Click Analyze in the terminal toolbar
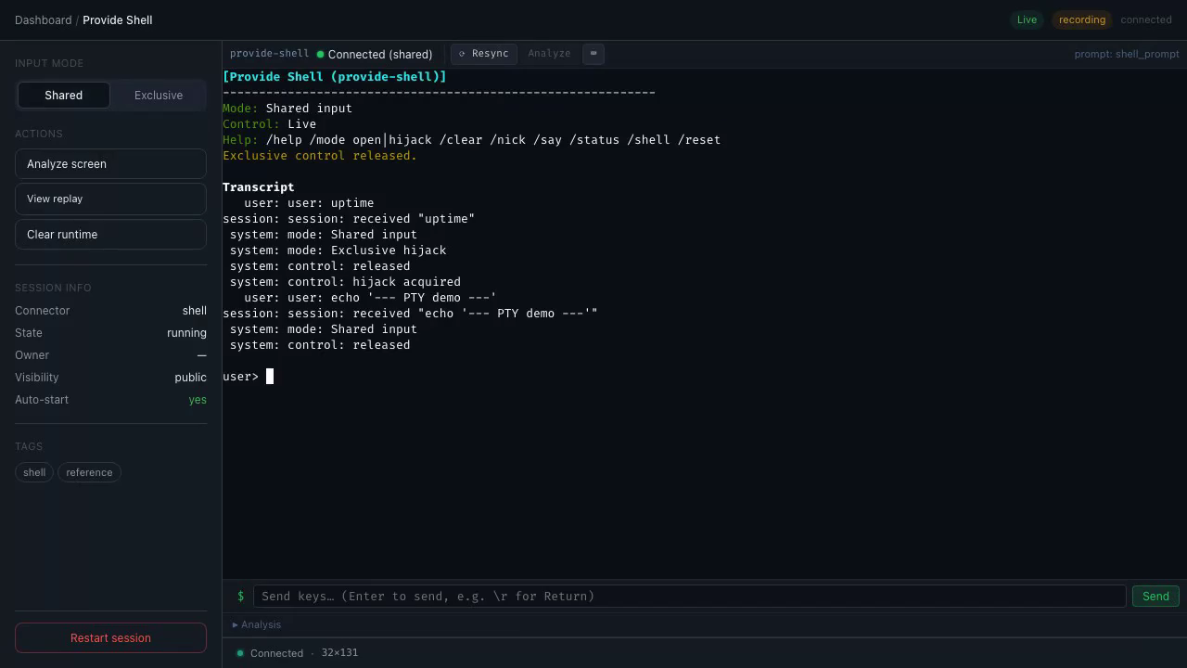 pyautogui.click(x=549, y=54)
